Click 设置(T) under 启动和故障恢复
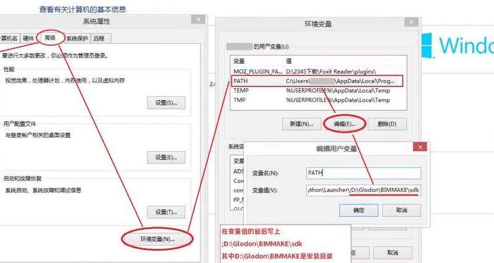494x263 pixels. 166,212
